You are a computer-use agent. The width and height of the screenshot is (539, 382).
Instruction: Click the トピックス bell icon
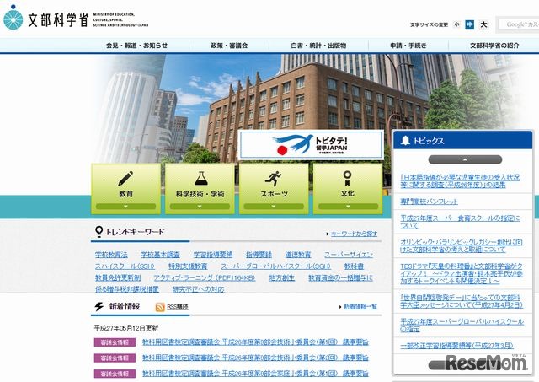click(x=406, y=141)
